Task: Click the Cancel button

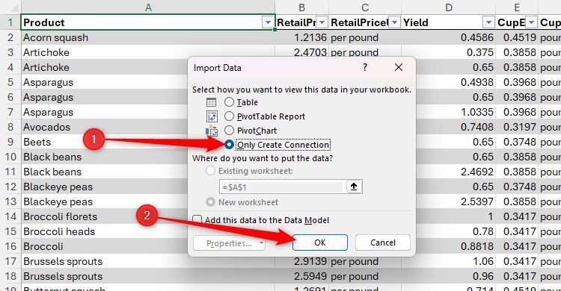Action: [x=383, y=242]
